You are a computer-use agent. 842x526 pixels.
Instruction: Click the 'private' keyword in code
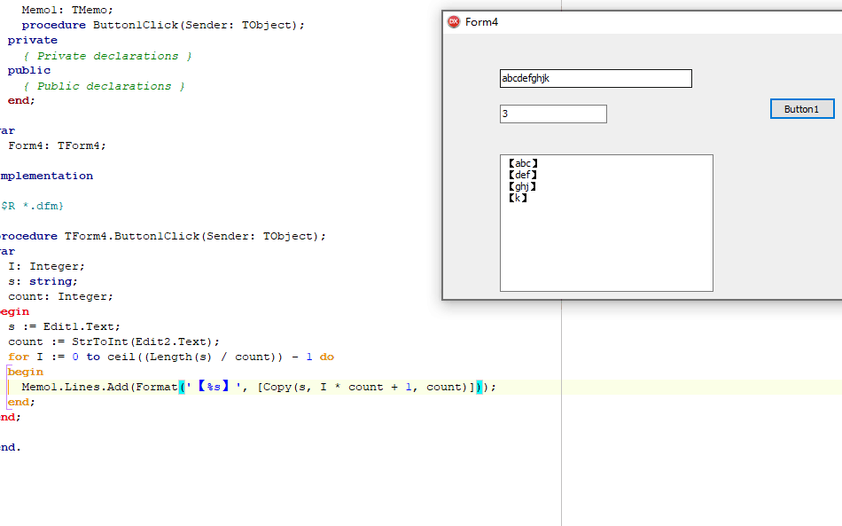(x=32, y=40)
